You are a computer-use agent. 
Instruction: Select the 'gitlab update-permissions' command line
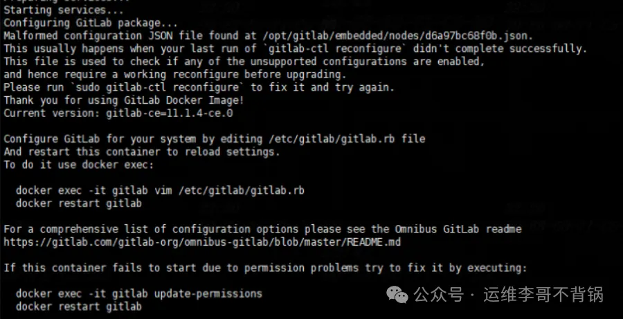pyautogui.click(x=139, y=293)
